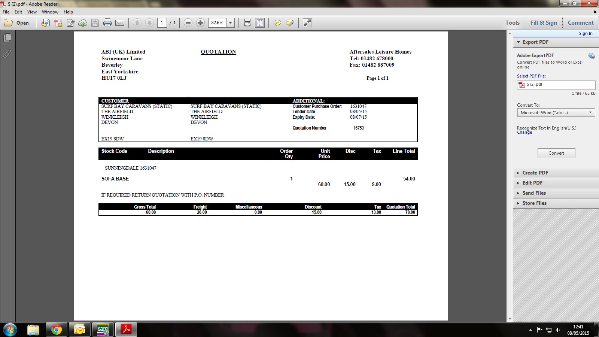
Task: Print the document with the printer icon
Action: tap(107, 23)
